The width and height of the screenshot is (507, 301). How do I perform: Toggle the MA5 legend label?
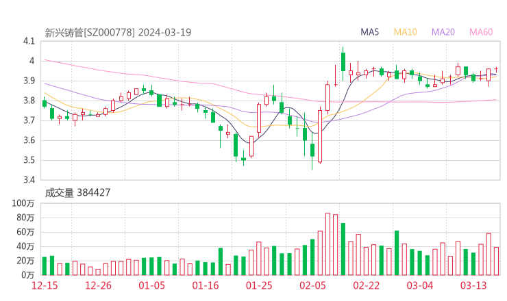tap(370, 32)
